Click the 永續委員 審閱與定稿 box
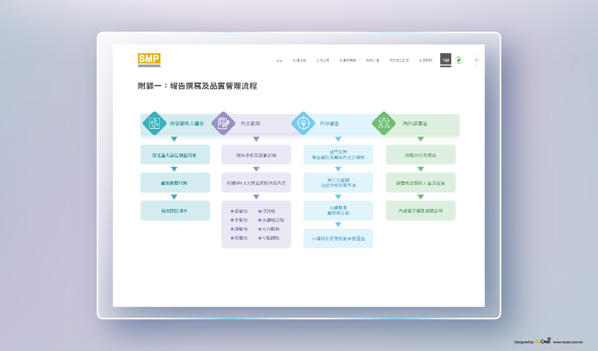 [x=338, y=211]
